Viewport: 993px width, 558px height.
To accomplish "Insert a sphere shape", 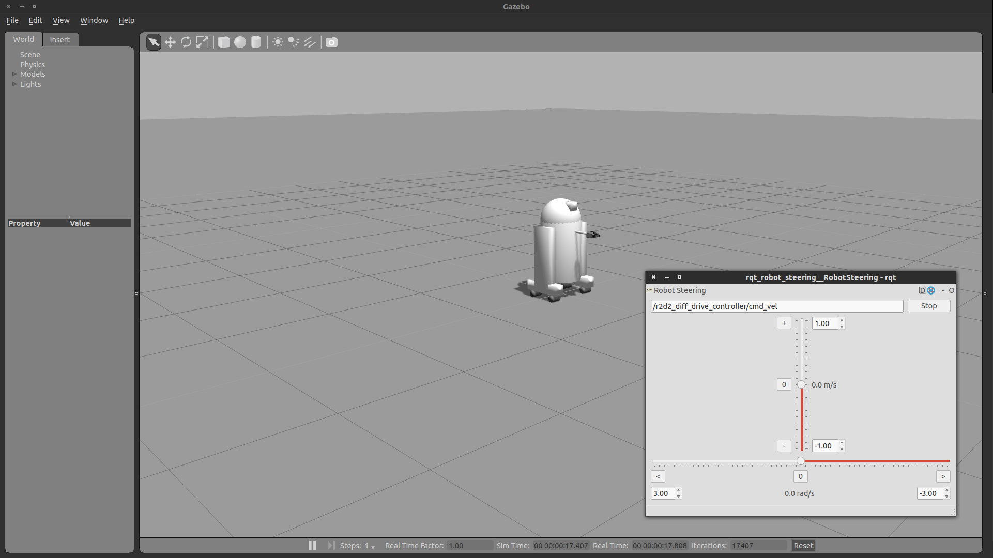I will point(240,42).
